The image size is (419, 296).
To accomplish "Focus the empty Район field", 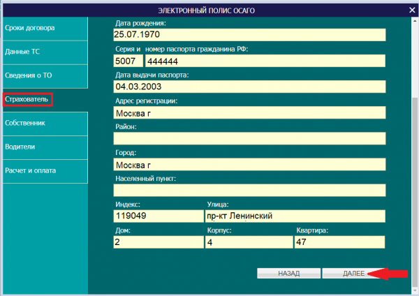I will click(249, 138).
